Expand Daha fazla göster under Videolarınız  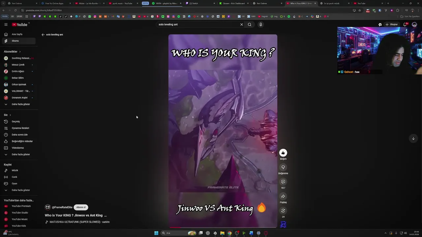point(18,154)
